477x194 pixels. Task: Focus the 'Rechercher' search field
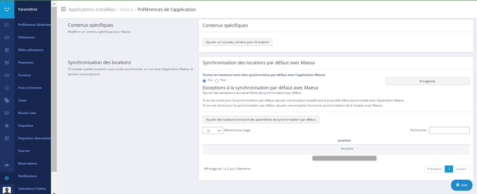449,130
